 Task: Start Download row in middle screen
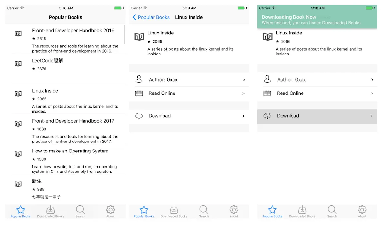click(189, 116)
